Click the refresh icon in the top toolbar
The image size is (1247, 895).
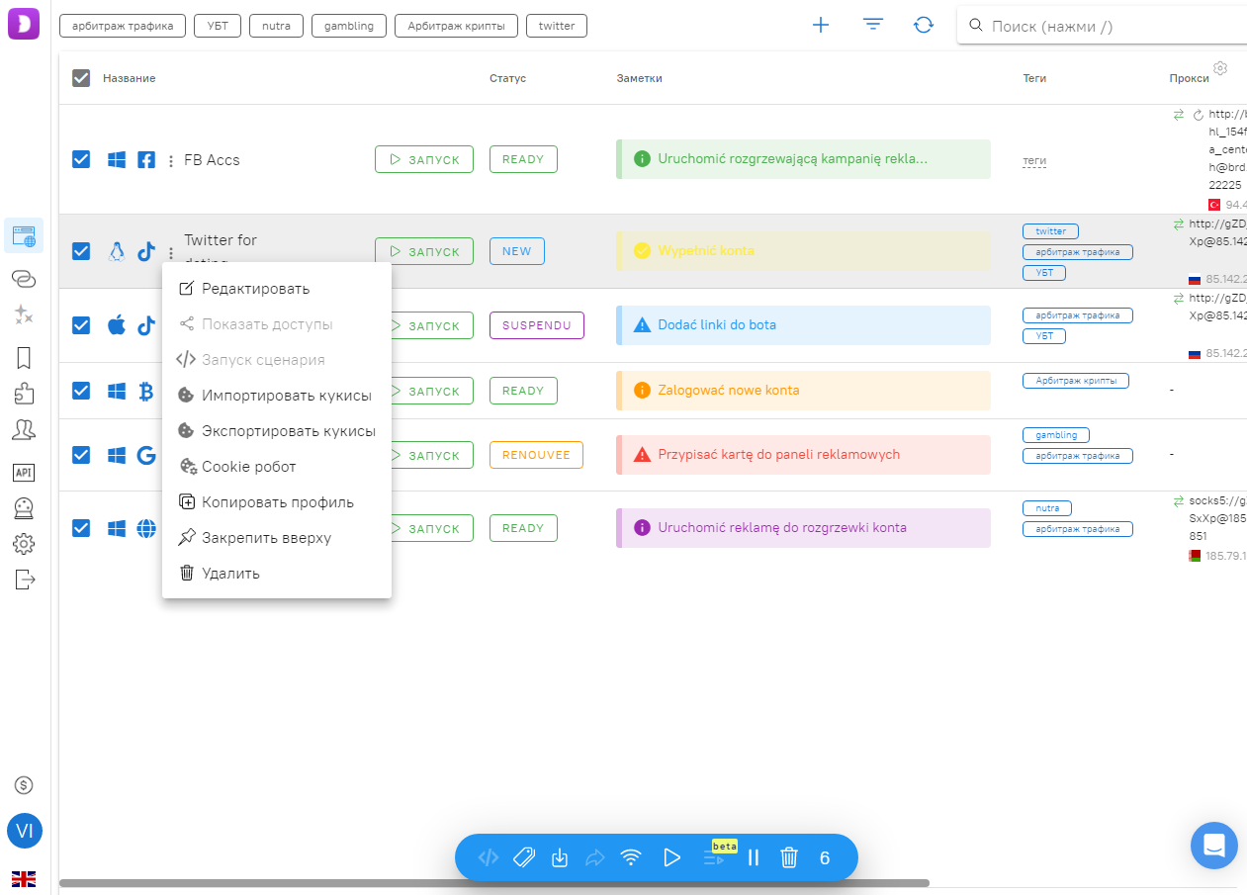(924, 26)
